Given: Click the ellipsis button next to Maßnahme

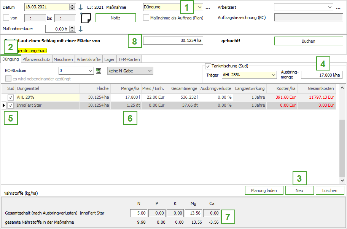Looking at the screenshot, I should (x=207, y=7).
